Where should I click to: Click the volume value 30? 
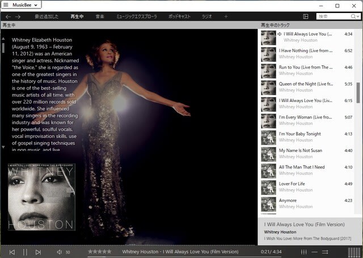(67, 252)
